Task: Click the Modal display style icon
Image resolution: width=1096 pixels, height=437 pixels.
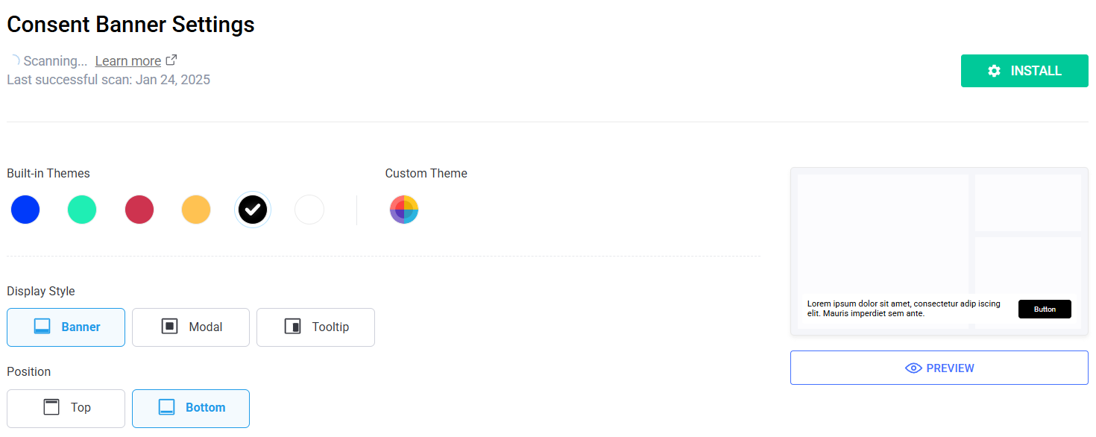Action: pos(170,327)
